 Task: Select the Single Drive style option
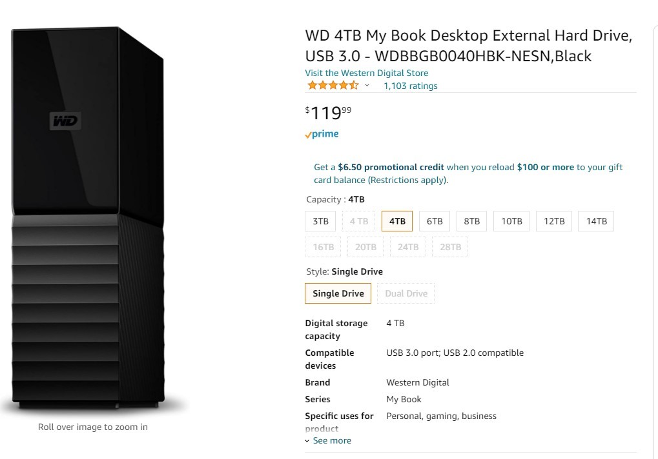tap(338, 293)
